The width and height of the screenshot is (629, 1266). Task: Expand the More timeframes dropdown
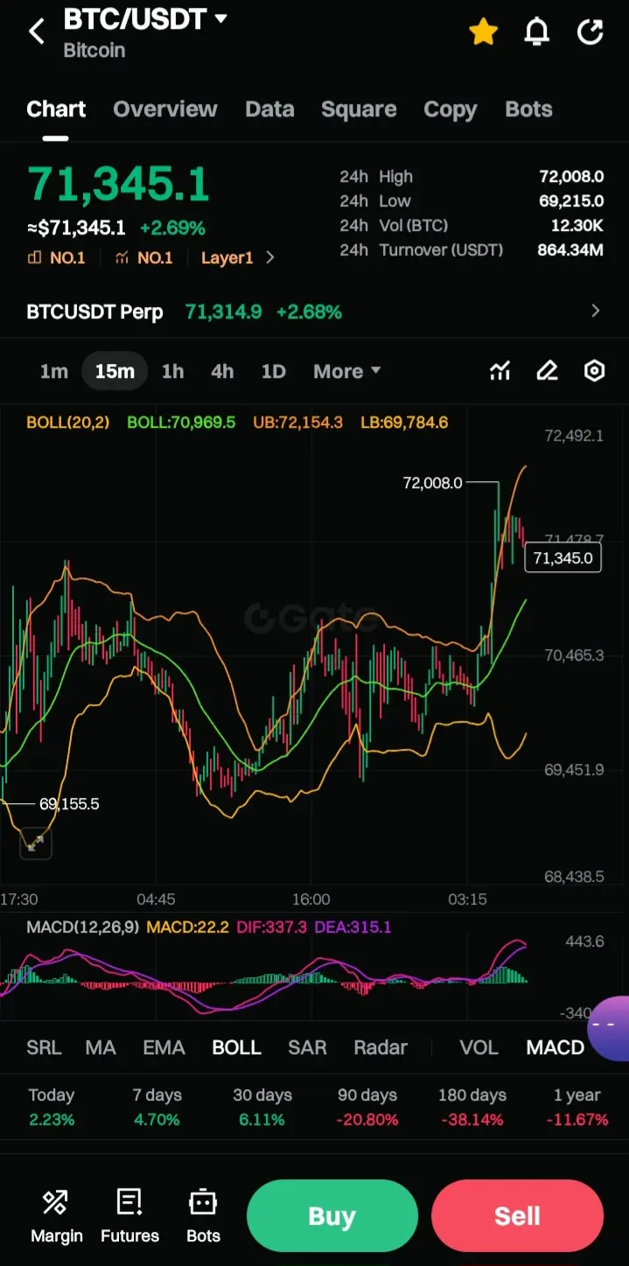click(x=347, y=371)
